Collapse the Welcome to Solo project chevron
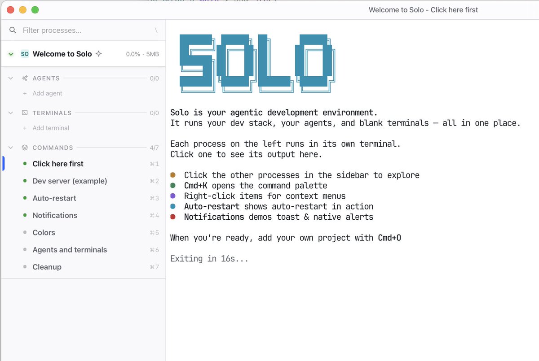Screen dimensions: 539x361 pos(11,54)
